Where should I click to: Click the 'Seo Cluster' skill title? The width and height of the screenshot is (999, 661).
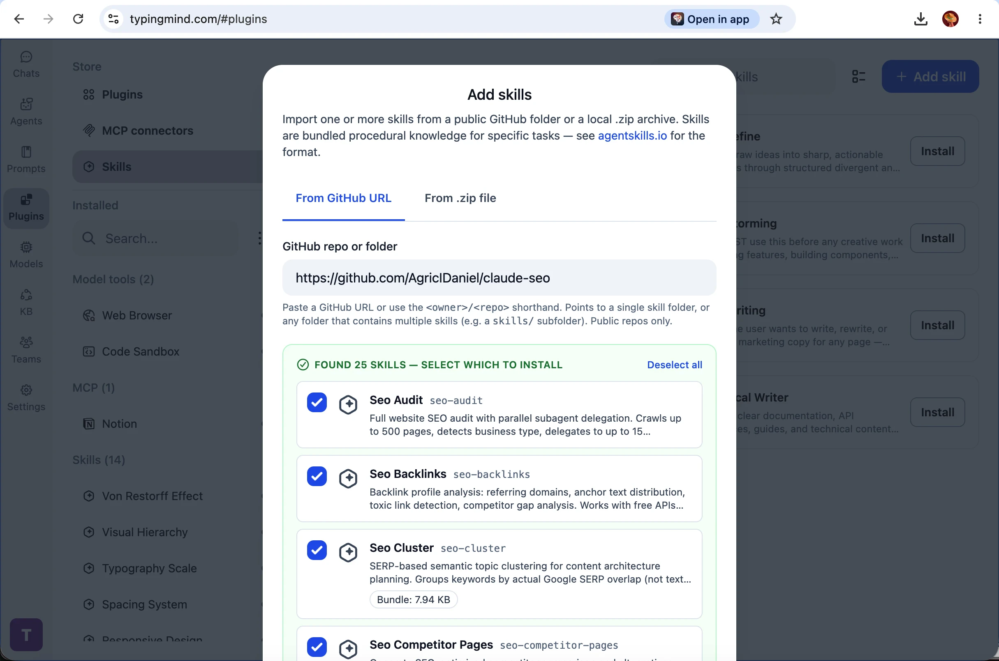coord(401,548)
